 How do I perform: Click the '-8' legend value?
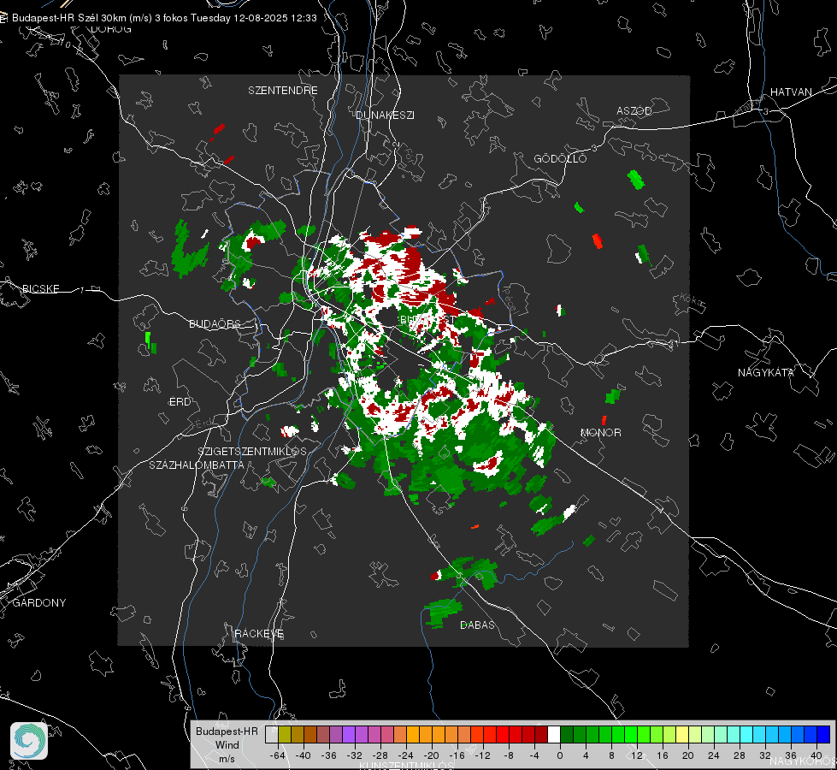tap(509, 755)
